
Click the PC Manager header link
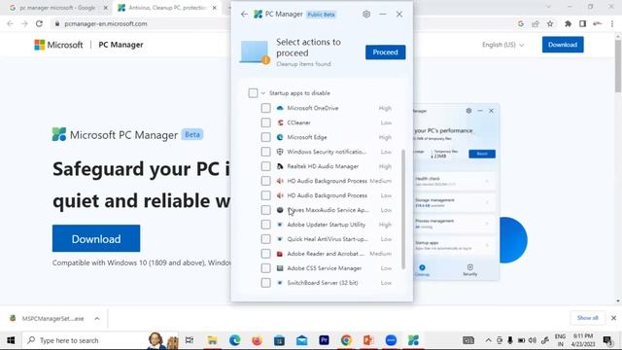(x=121, y=45)
